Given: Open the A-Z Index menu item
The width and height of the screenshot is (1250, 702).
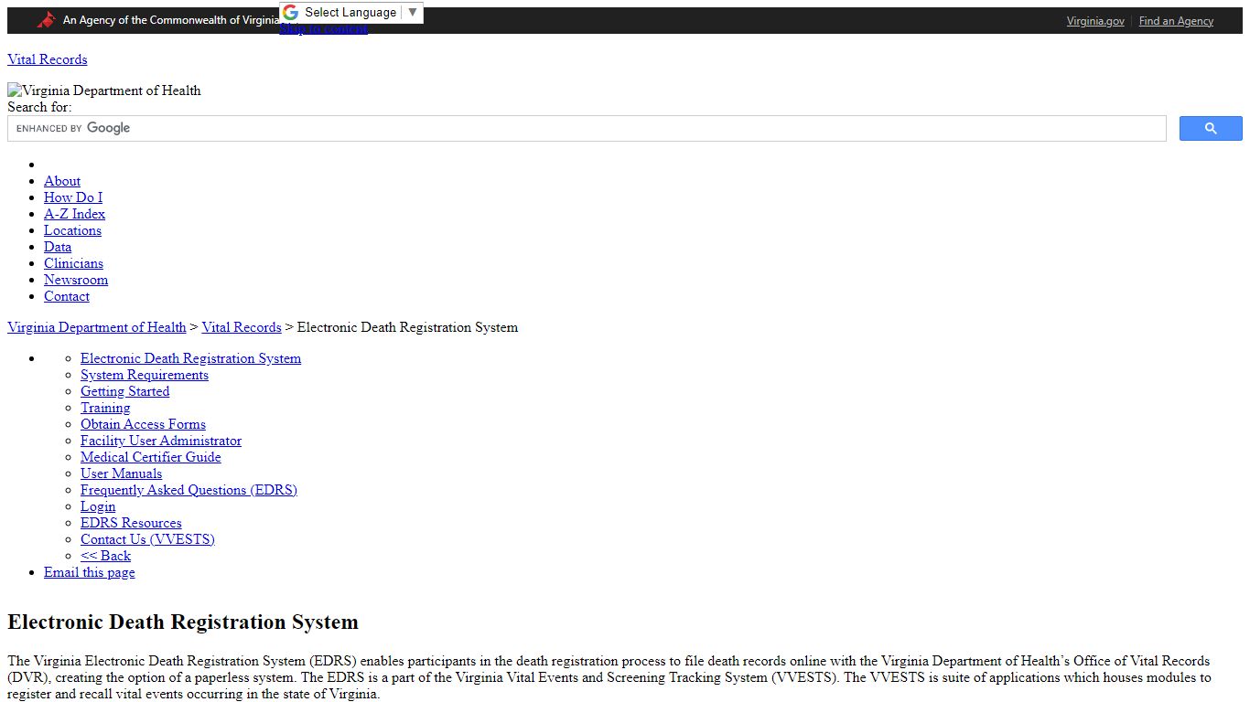Looking at the screenshot, I should click(x=74, y=214).
